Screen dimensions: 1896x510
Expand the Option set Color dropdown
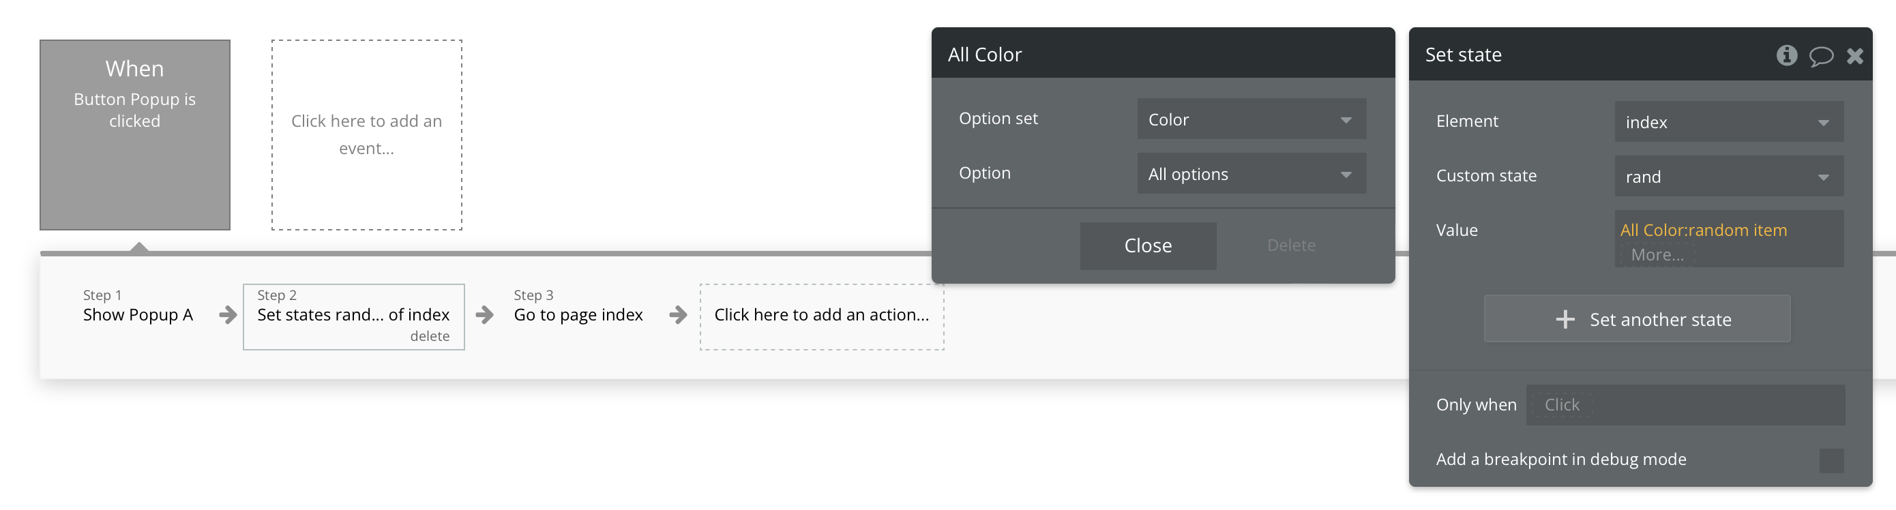pos(1251,119)
